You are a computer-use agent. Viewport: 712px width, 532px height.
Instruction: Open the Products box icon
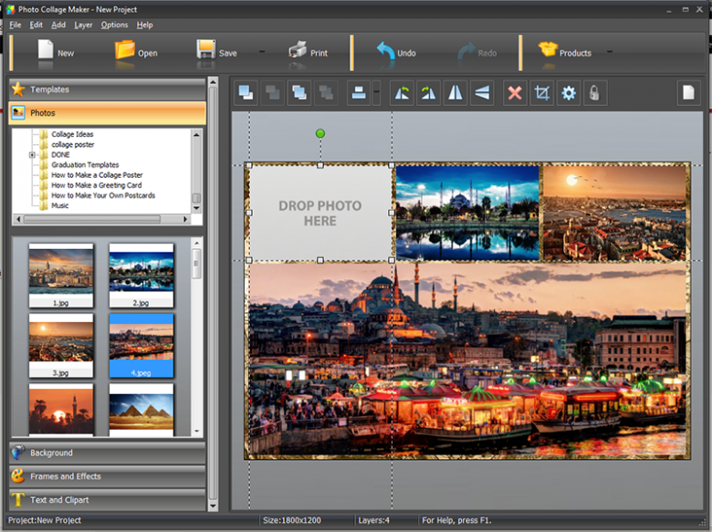pos(548,49)
